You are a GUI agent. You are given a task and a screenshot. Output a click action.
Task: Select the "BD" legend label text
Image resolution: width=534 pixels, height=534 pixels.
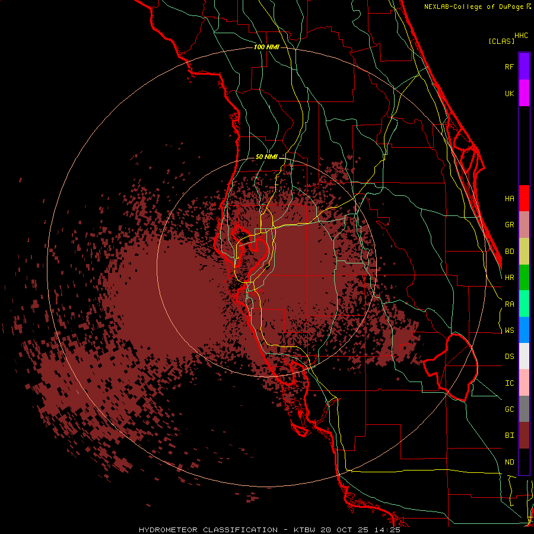[x=509, y=252]
